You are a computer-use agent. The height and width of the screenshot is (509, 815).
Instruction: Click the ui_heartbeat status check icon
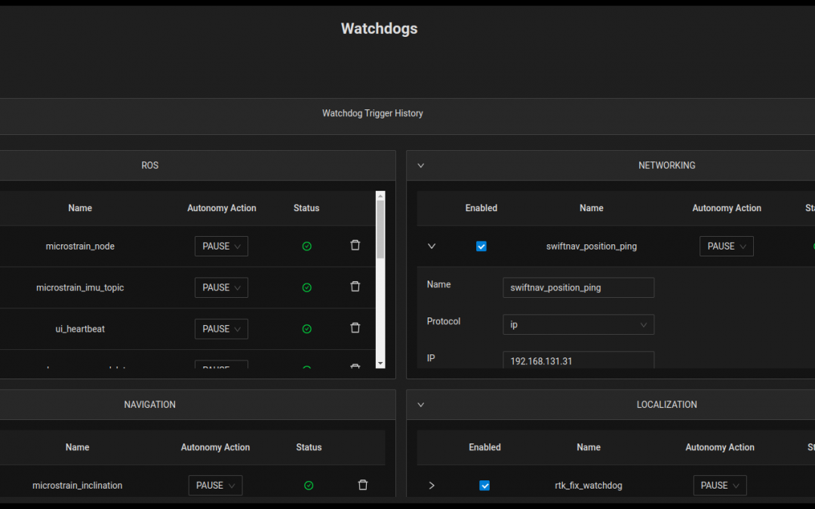click(306, 329)
